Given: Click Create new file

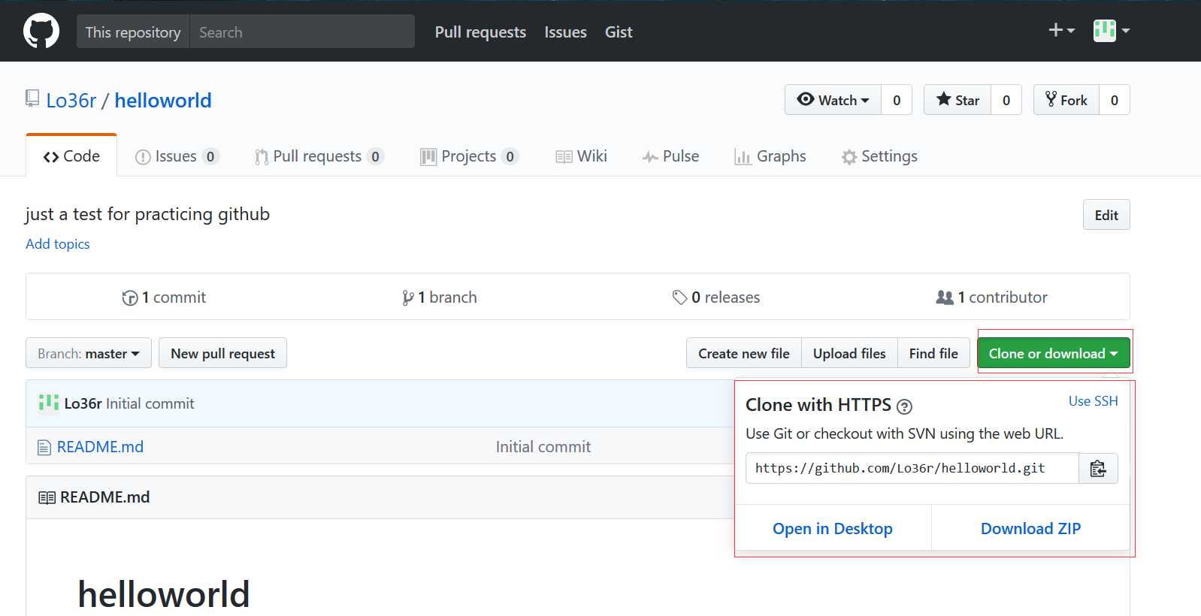Looking at the screenshot, I should 744,353.
